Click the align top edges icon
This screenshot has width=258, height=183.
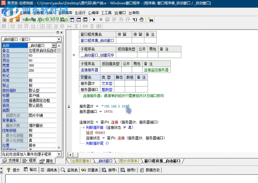(x=26, y=26)
